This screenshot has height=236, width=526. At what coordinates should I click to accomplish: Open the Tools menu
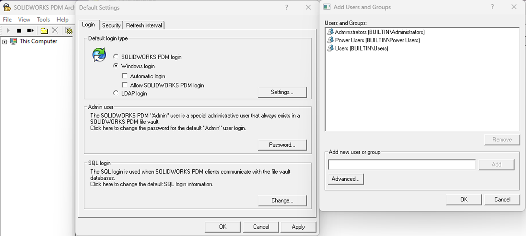(x=43, y=20)
